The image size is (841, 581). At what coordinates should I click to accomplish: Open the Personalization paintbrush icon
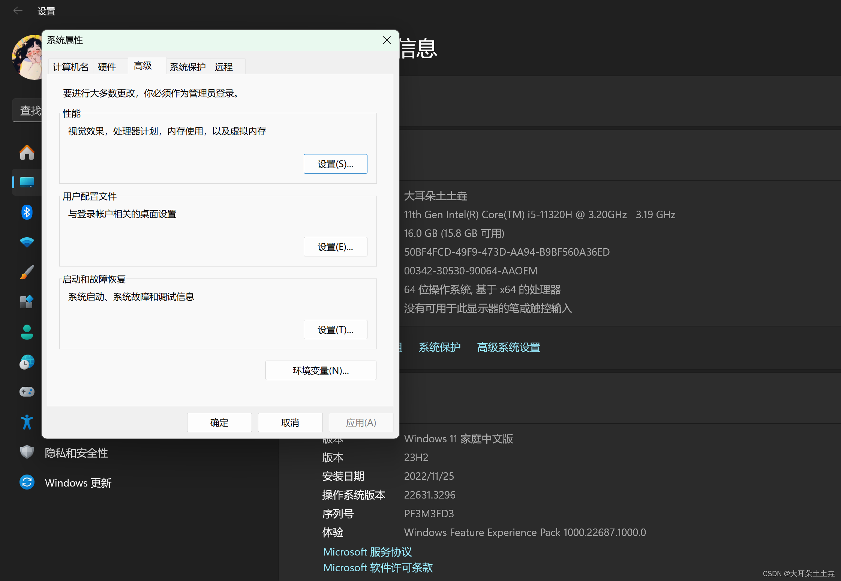pyautogui.click(x=27, y=272)
